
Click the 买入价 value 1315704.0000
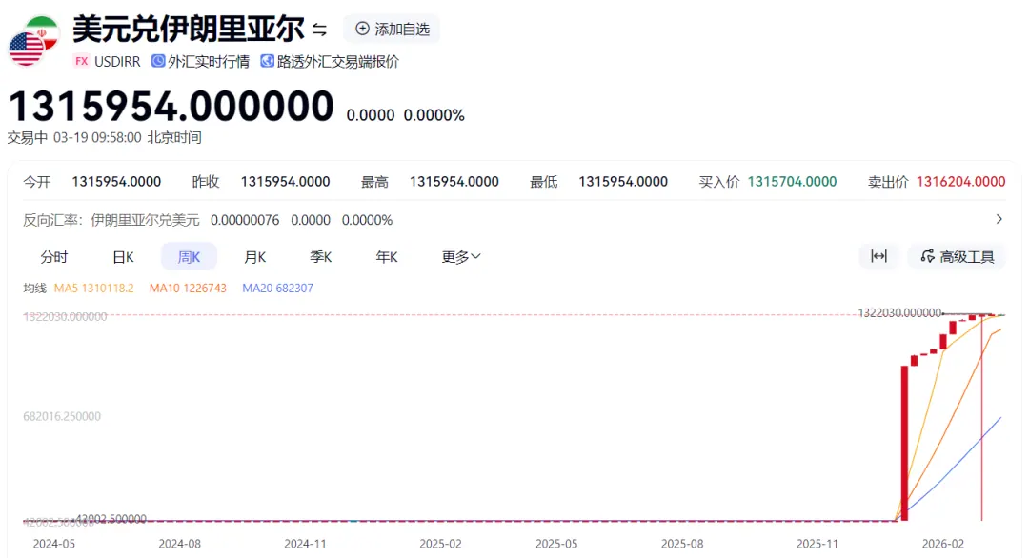(792, 182)
